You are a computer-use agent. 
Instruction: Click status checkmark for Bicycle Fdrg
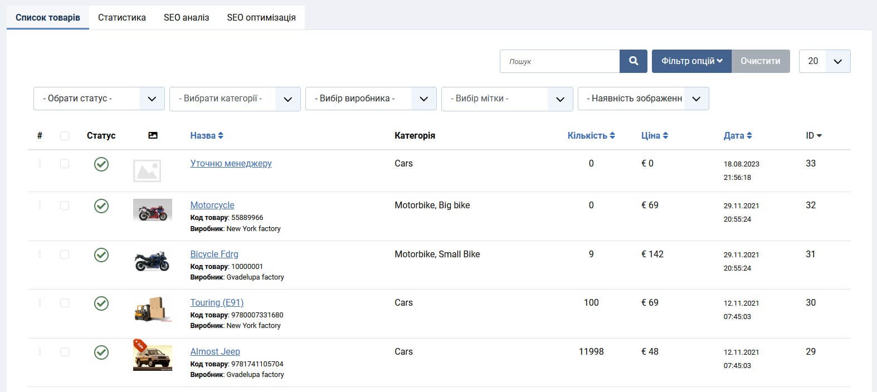tap(101, 255)
